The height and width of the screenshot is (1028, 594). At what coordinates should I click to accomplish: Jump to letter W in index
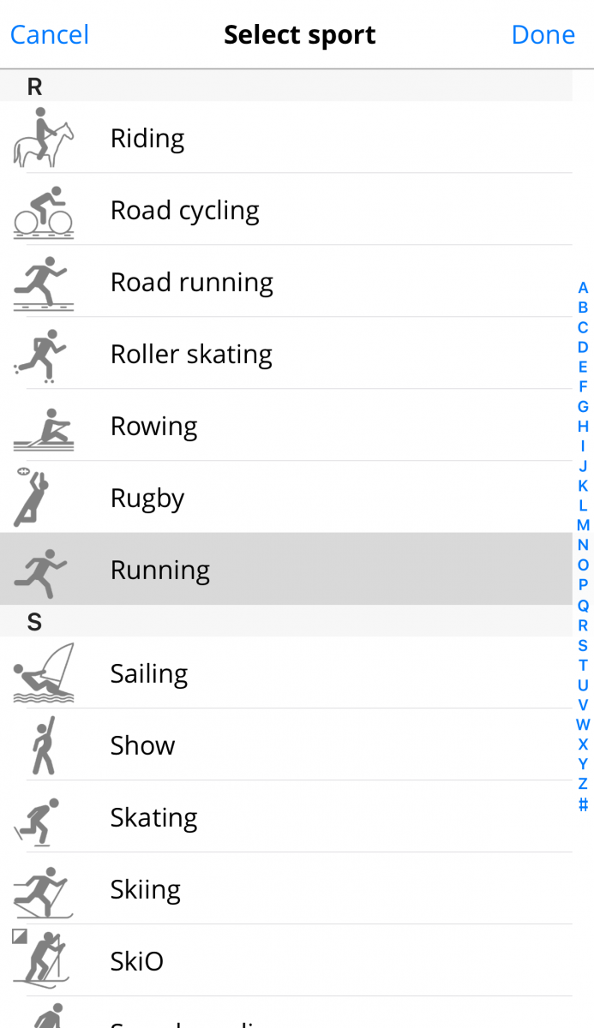click(x=583, y=725)
